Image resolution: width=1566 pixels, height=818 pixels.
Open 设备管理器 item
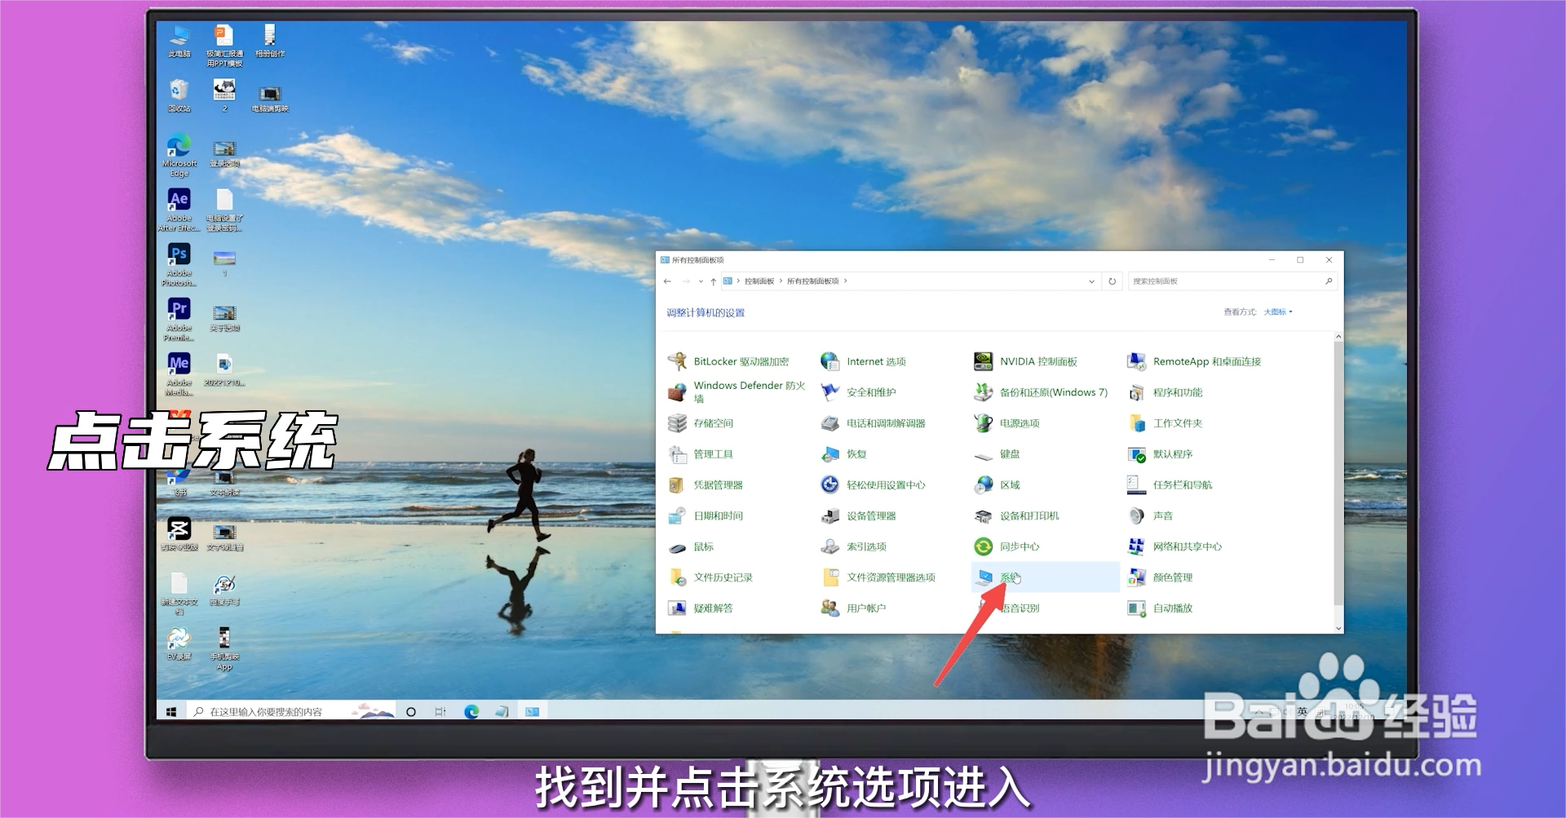859,516
